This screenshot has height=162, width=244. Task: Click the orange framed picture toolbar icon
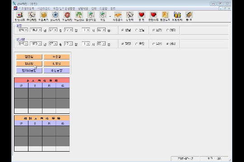[x=165, y=16]
